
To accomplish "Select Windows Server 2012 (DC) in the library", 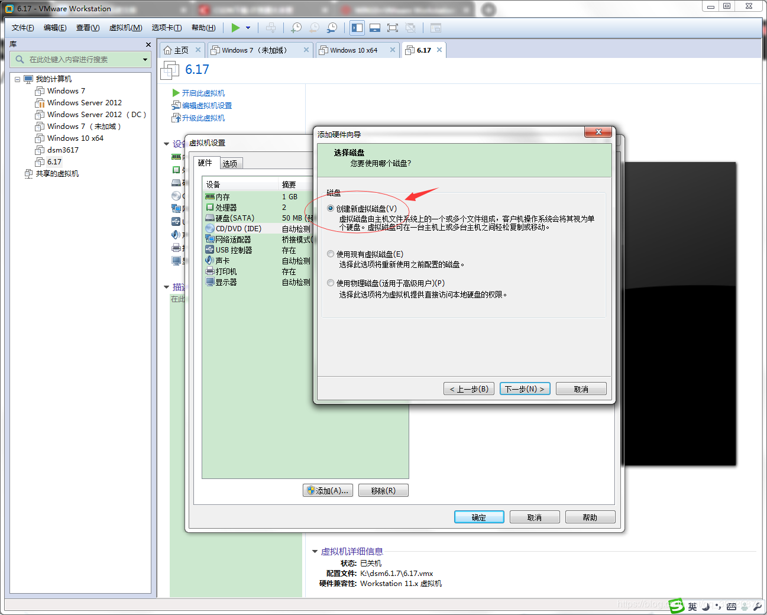I will click(x=90, y=115).
